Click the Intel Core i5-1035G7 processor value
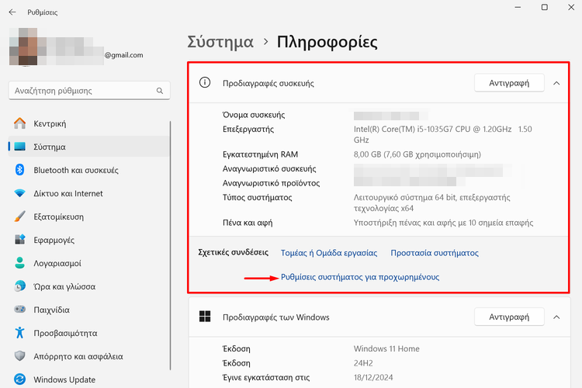Image resolution: width=582 pixels, height=388 pixels. tap(442, 134)
